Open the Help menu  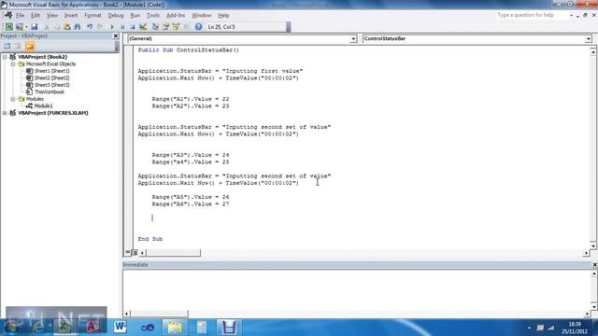click(x=223, y=15)
